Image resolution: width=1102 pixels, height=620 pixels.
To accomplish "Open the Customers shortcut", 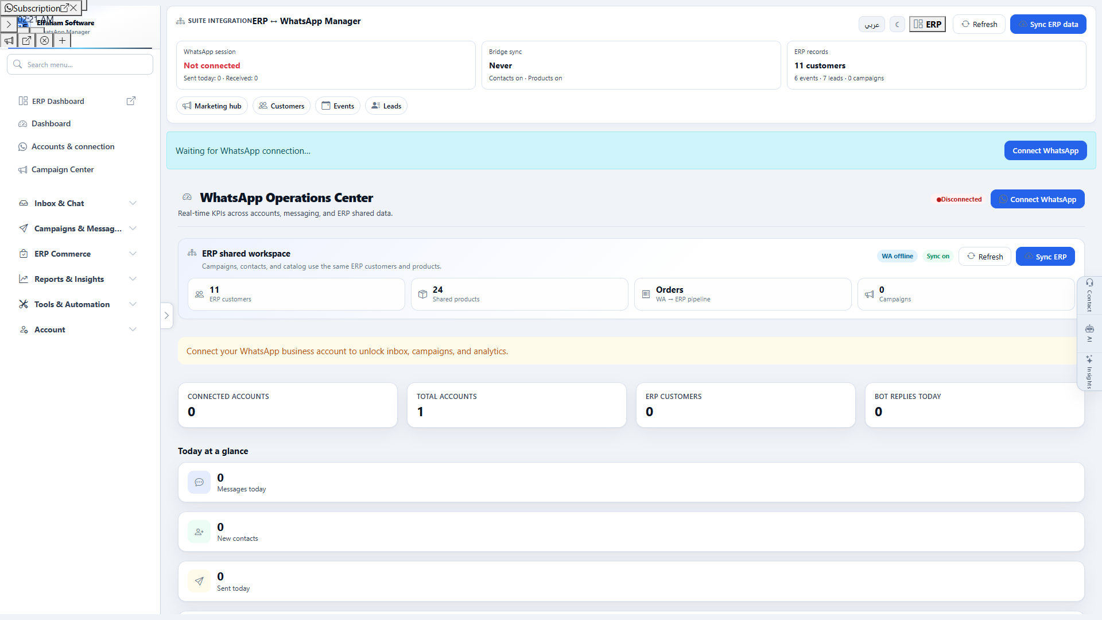I will click(281, 106).
